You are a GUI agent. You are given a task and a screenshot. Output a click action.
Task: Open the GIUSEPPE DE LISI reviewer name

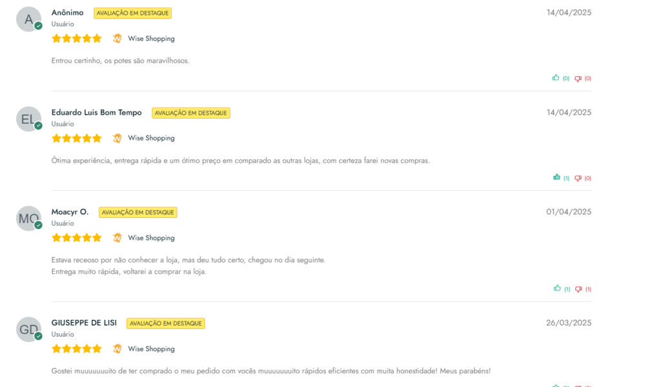coord(84,323)
